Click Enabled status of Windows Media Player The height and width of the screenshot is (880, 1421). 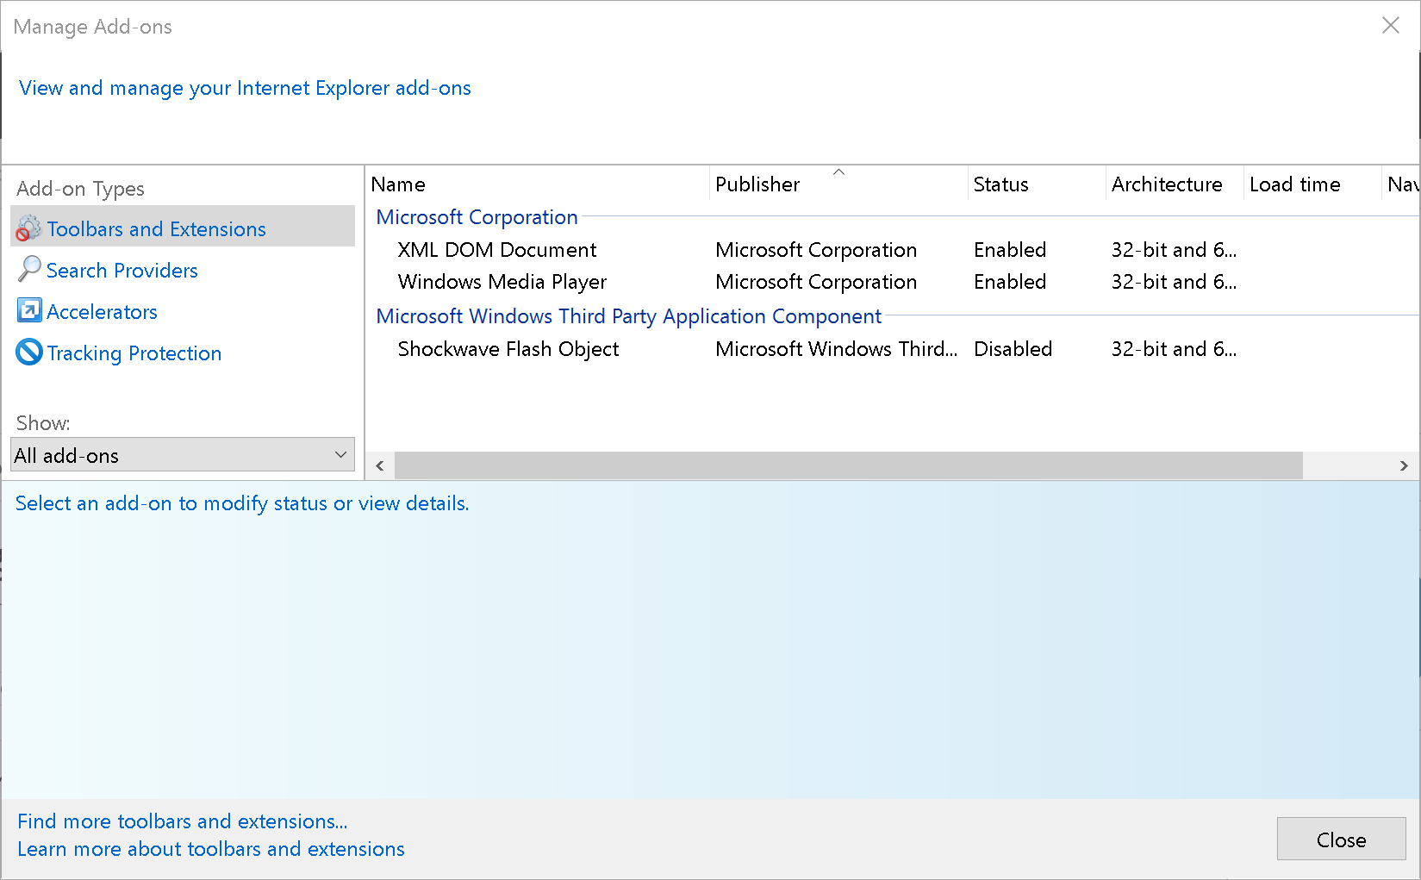click(x=1010, y=282)
